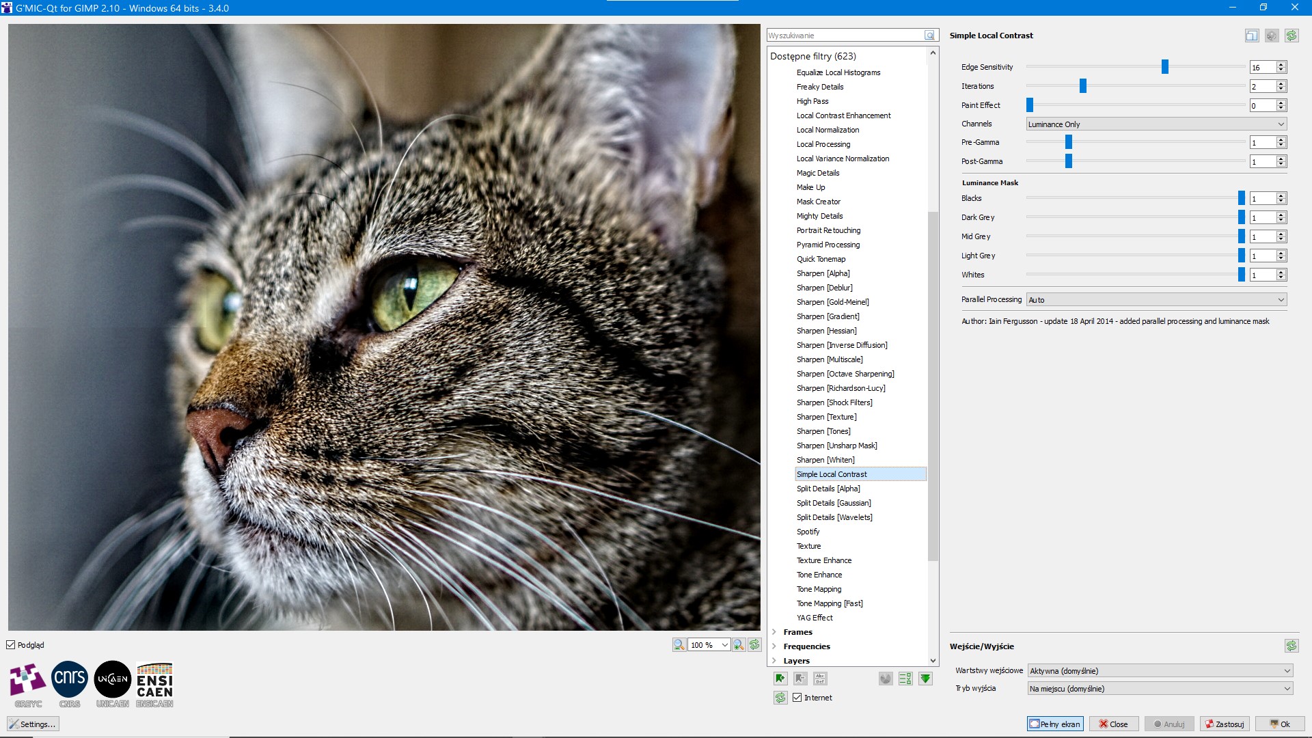This screenshot has height=738, width=1312.
Task: Add the current filter to favorites
Action: pos(780,679)
